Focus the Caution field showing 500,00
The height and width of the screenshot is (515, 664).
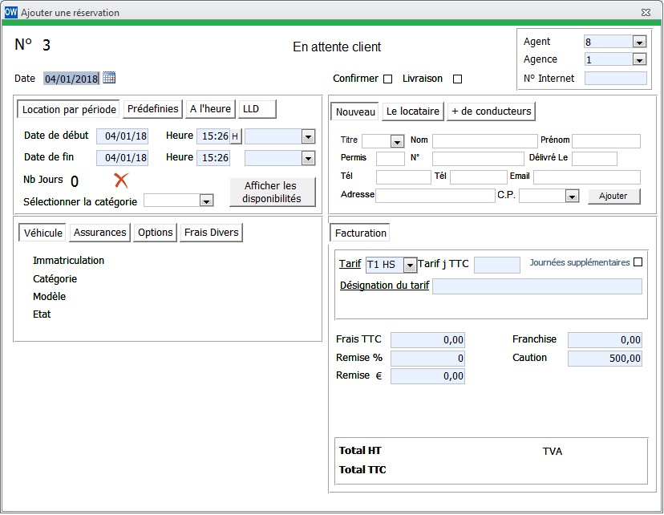pyautogui.click(x=605, y=359)
